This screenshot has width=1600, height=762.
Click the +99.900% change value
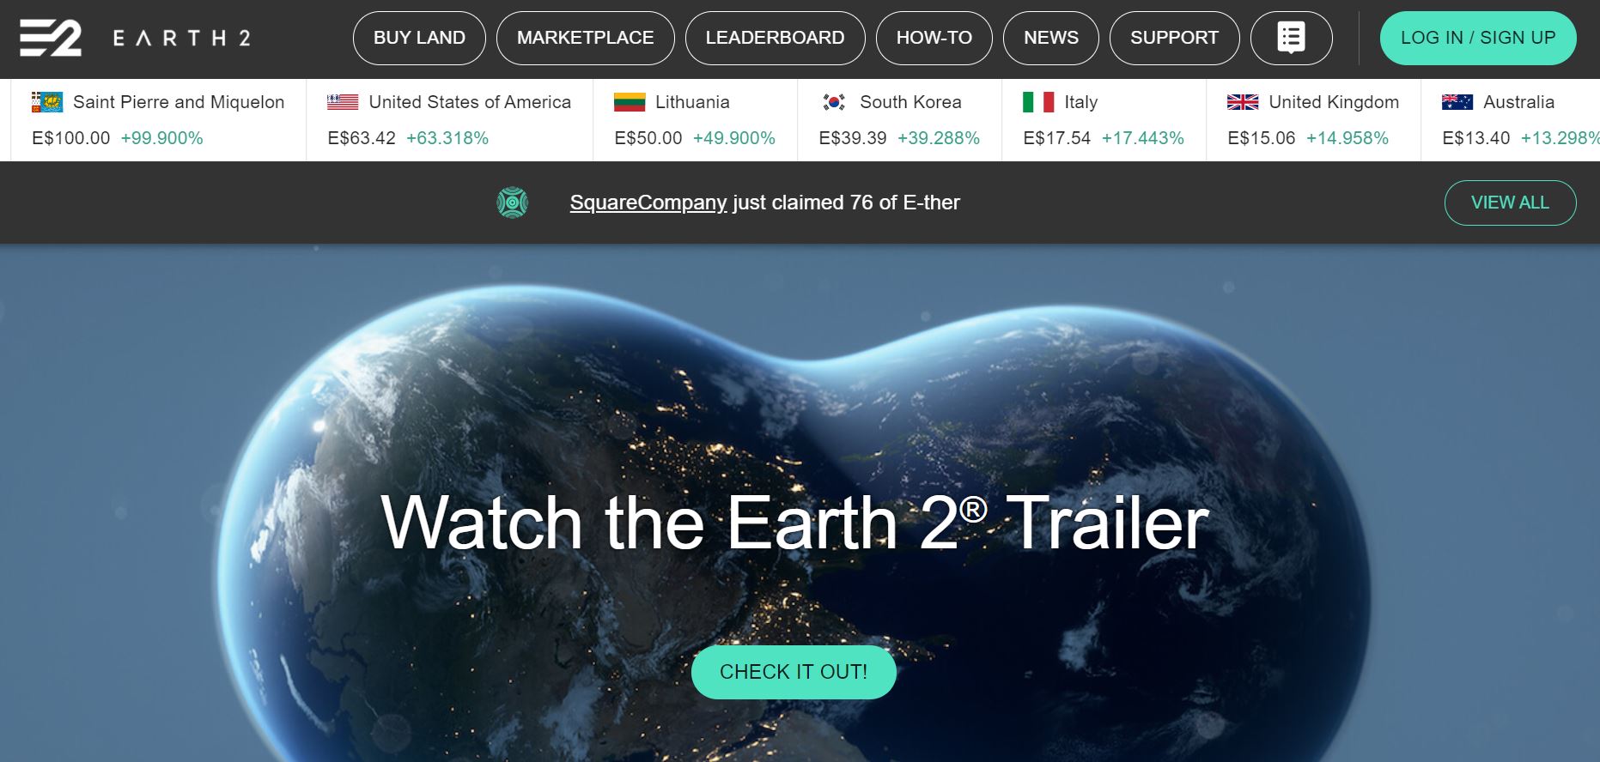pos(161,138)
